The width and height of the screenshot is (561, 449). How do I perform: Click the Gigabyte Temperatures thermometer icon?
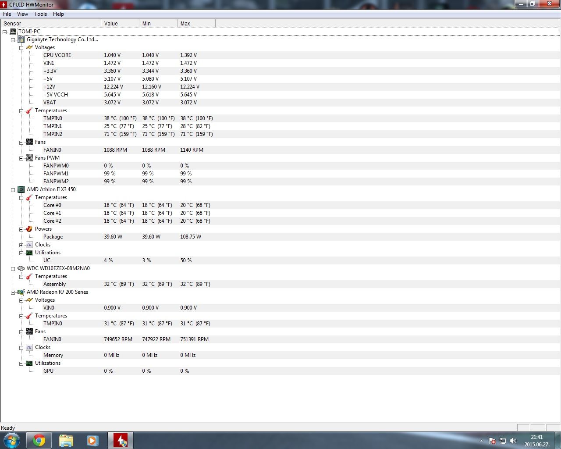click(x=29, y=110)
